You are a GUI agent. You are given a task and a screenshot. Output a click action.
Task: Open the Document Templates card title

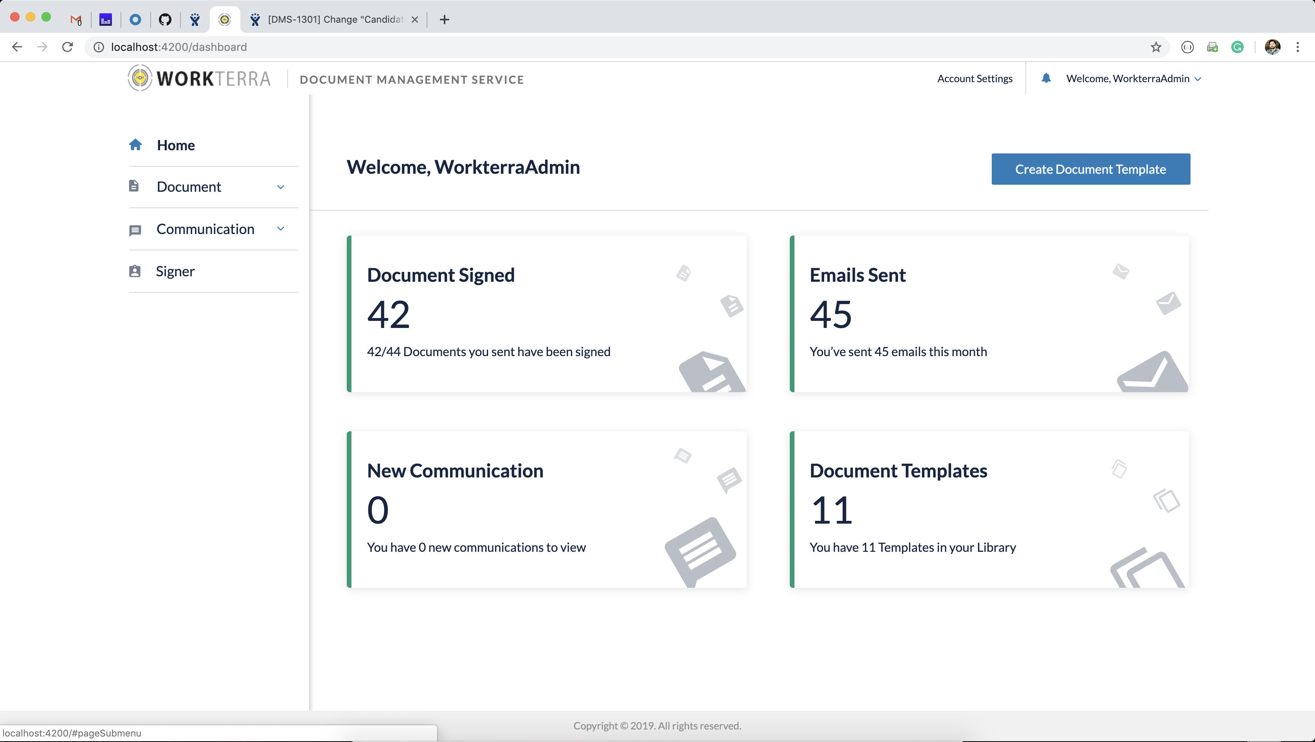[899, 470]
